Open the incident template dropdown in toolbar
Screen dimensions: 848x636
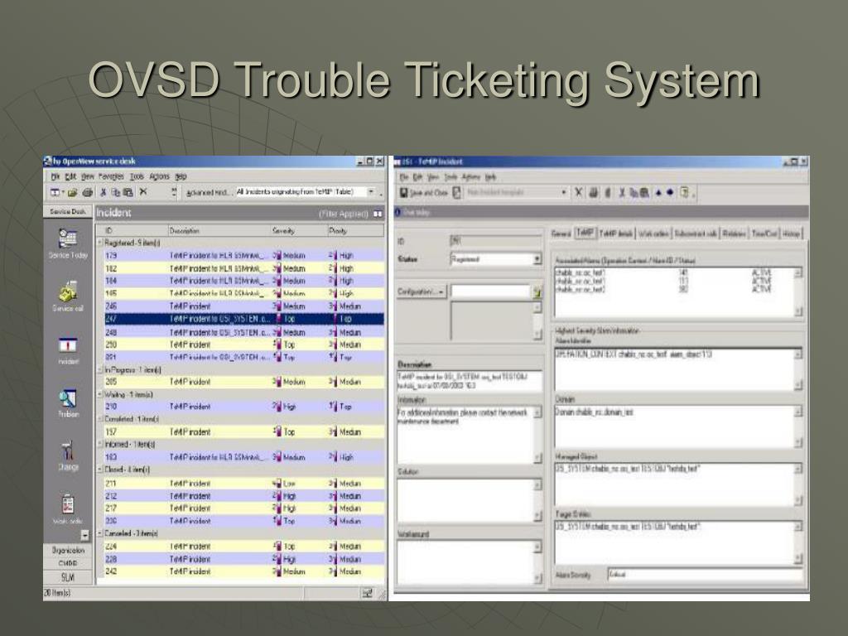563,192
